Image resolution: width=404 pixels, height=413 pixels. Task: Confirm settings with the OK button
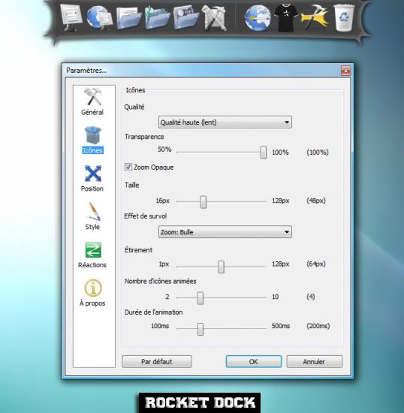[254, 362]
